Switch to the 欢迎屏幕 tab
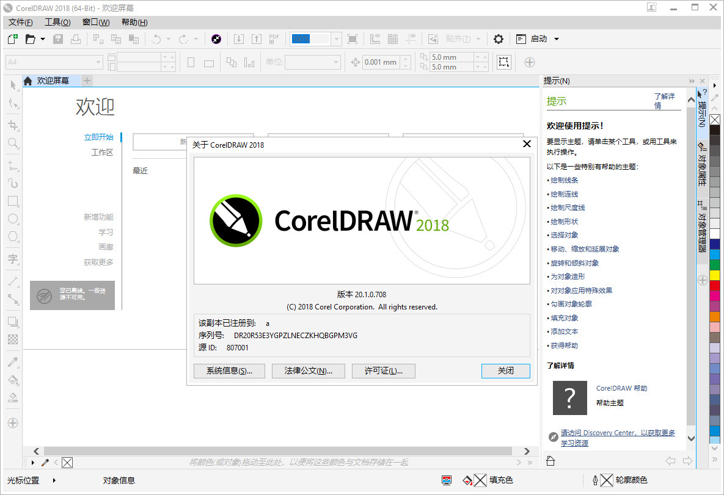 click(53, 81)
